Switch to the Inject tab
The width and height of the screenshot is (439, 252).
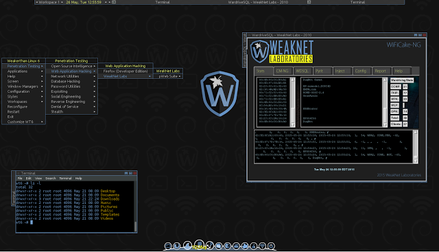point(343,71)
